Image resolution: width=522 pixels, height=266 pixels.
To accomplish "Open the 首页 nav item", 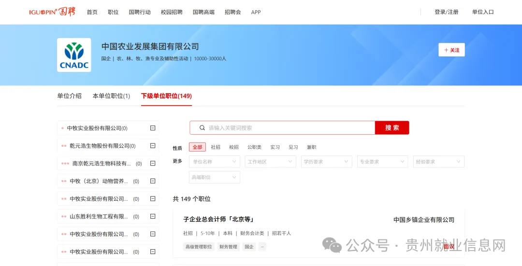I will click(92, 12).
